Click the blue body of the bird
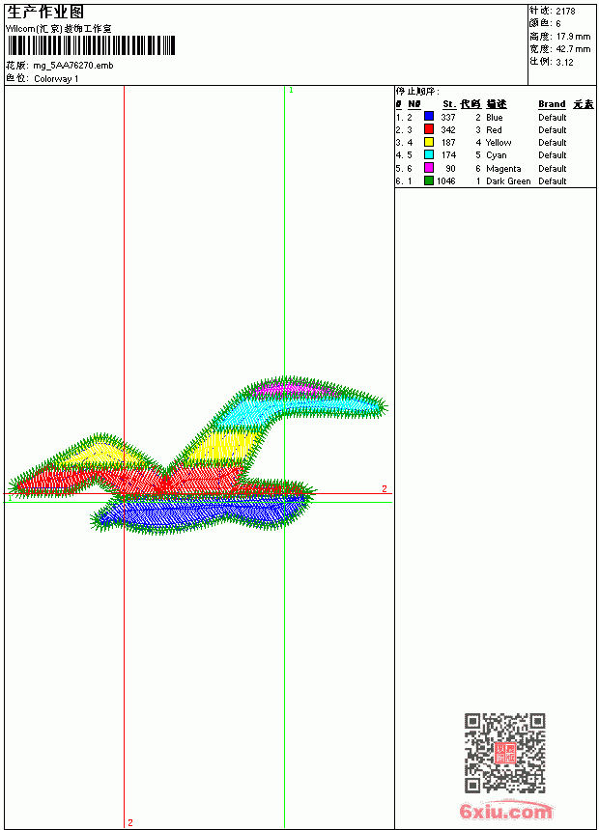Viewport: 599px width, 830px height. pyautogui.click(x=201, y=511)
